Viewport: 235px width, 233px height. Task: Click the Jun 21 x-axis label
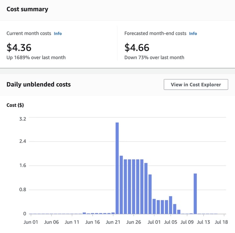(x=113, y=222)
